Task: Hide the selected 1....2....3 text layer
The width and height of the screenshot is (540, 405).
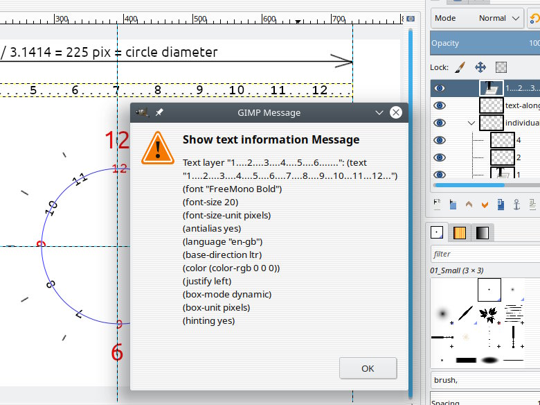Action: click(440, 88)
